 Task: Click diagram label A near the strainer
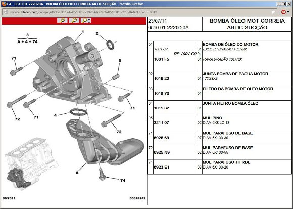pos(77,173)
